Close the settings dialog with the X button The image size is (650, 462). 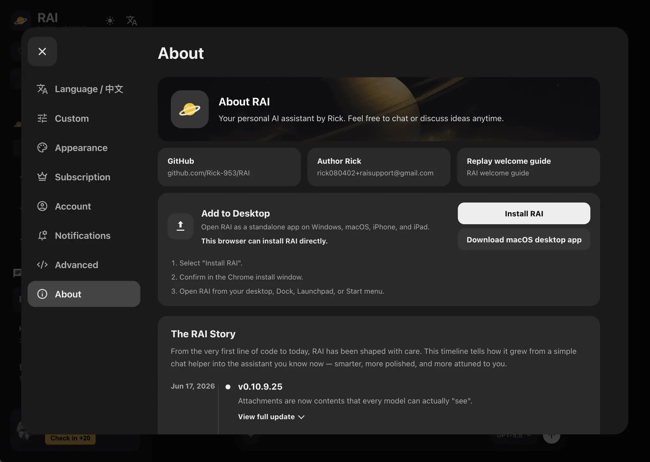42,51
